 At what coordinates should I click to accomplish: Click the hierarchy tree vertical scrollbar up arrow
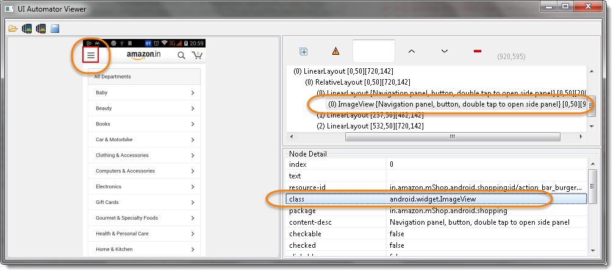[x=592, y=71]
